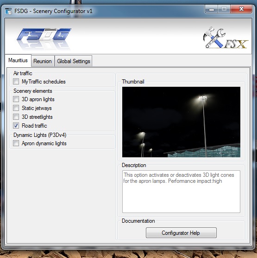Screen dimensions: 257x258
Task: Click the 'Description' group label
Action: point(134,165)
